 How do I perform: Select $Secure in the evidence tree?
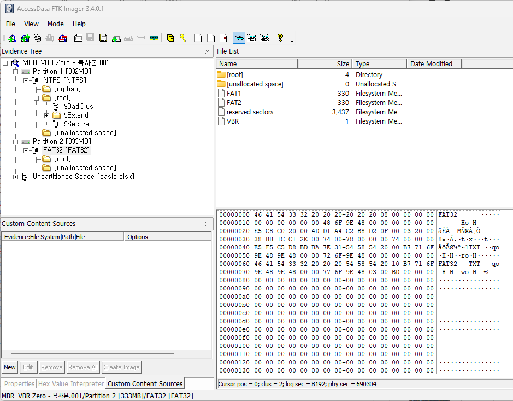point(76,124)
